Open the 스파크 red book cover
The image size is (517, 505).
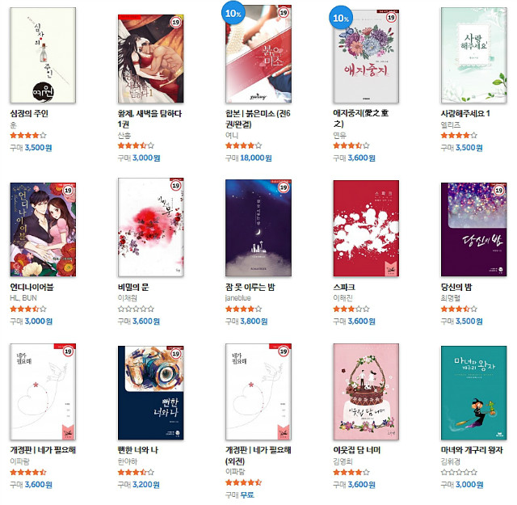(366, 228)
